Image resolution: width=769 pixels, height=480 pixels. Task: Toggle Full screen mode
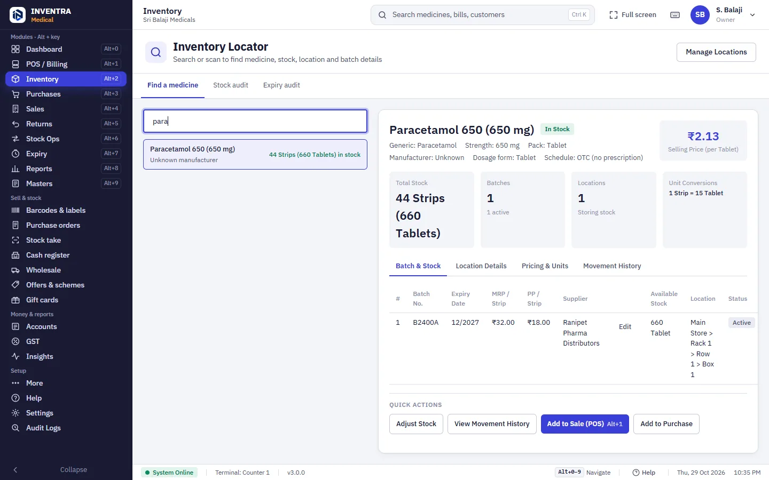coord(633,15)
